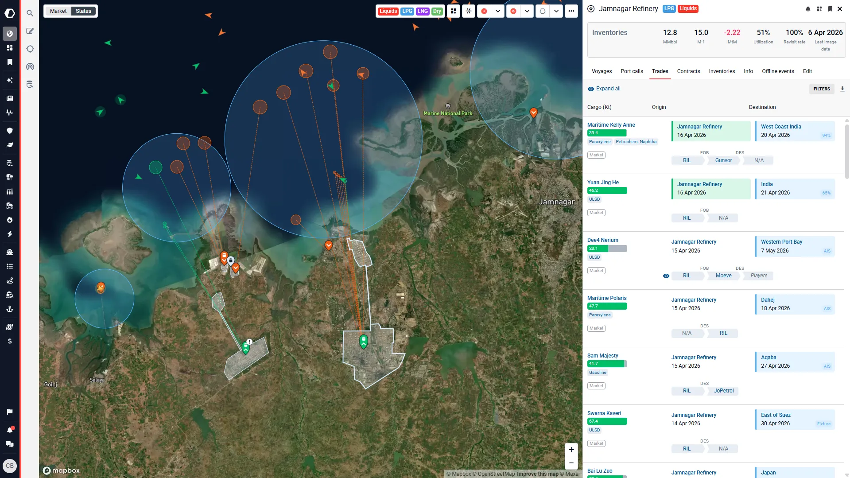The height and width of the screenshot is (478, 850).
Task: Open the shield icon in the main sidebar
Action: [10, 131]
